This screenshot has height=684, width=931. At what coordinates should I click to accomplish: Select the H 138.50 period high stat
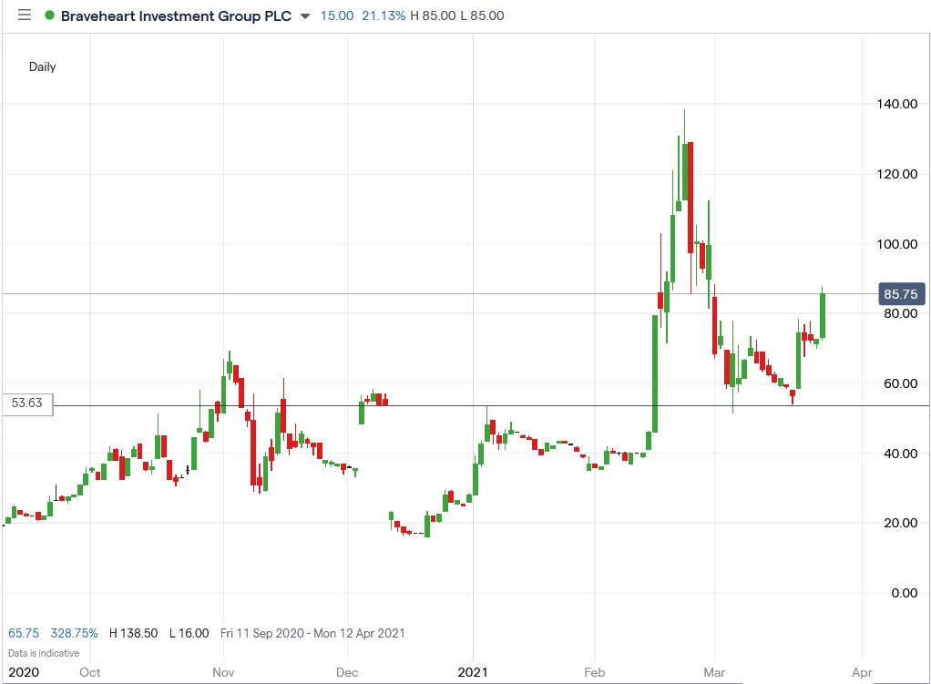[135, 633]
